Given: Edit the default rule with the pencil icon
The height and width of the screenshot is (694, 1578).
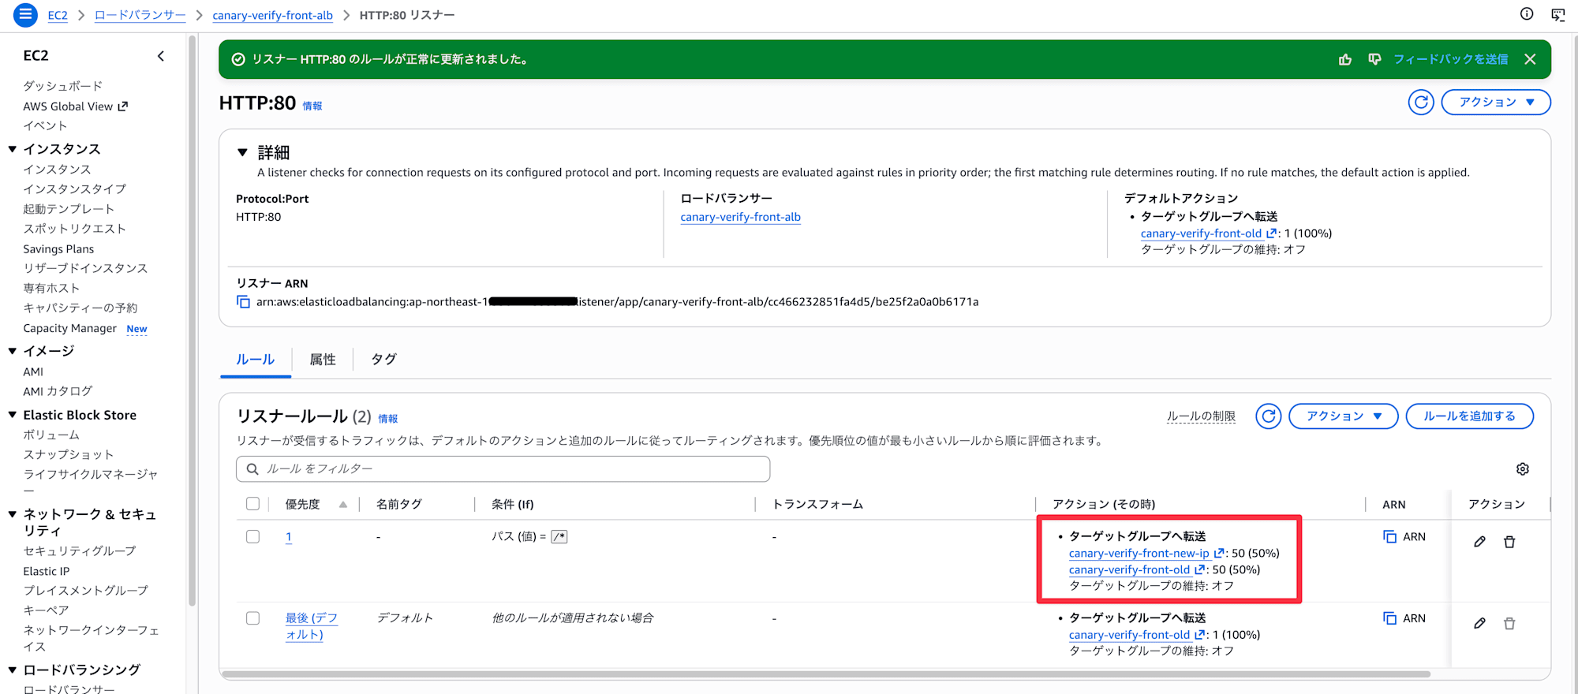Looking at the screenshot, I should [1479, 623].
